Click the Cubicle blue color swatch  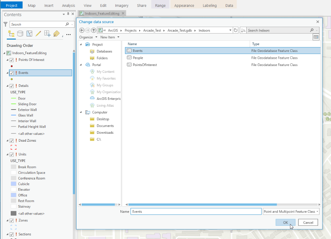[x=13, y=184]
